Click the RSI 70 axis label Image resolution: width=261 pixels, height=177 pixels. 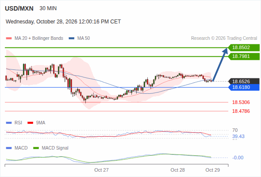(x=235, y=130)
